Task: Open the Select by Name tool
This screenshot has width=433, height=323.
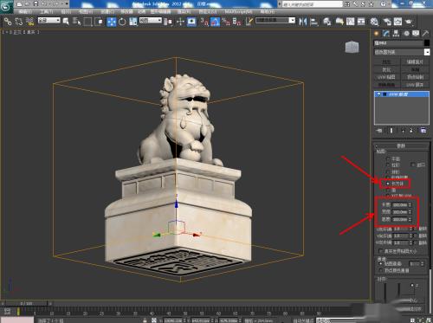Action: pyautogui.click(x=76, y=22)
